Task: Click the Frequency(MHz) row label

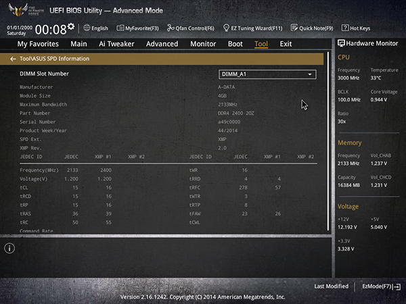Action: (x=39, y=170)
